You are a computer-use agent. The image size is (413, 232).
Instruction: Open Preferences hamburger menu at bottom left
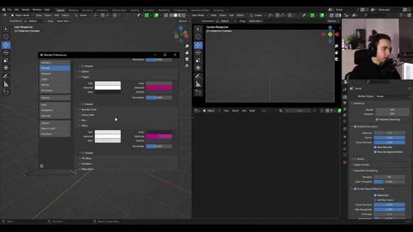point(41,166)
